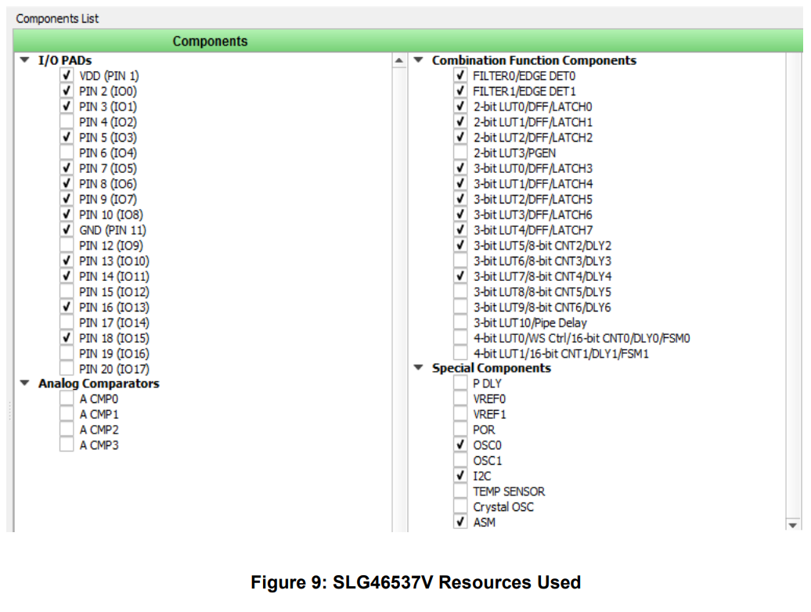The image size is (811, 612).
Task: Enable the TEMP SENSOR checkbox
Action: pos(460,491)
